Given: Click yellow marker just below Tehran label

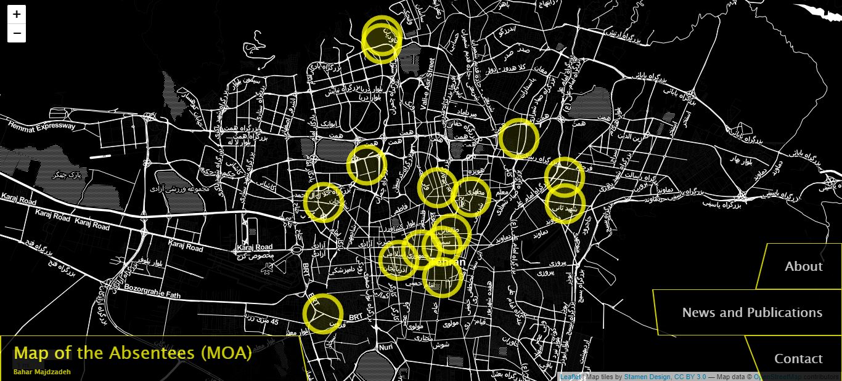Looking at the screenshot, I should click(442, 278).
